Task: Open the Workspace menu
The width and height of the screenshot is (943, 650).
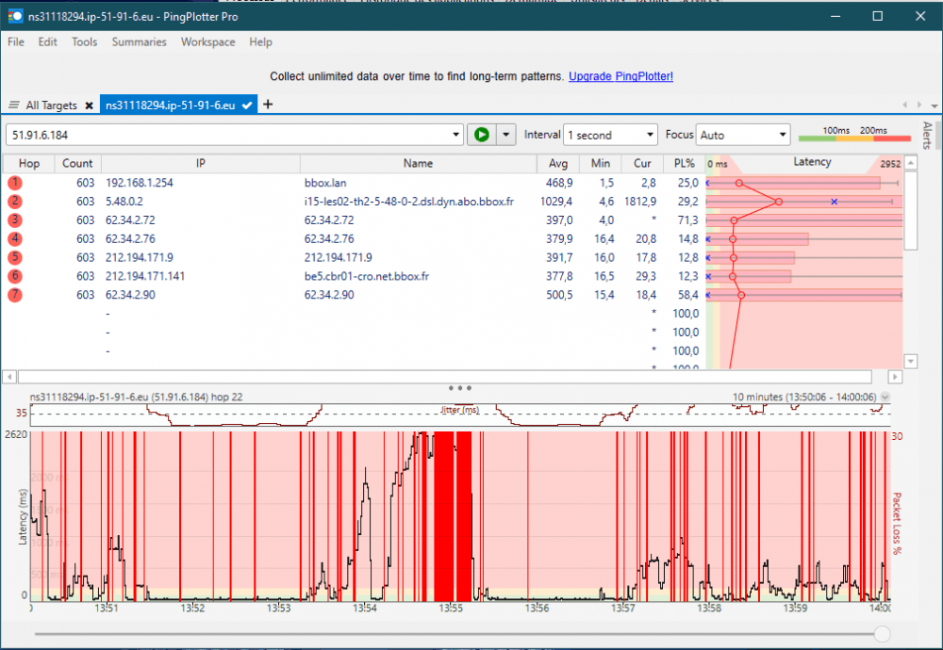Action: pos(207,42)
